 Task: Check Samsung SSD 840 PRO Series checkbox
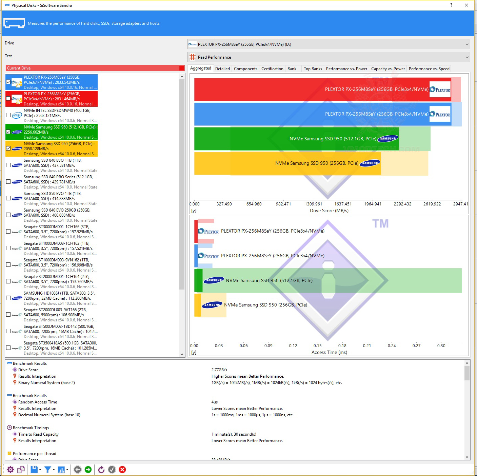[8, 182]
